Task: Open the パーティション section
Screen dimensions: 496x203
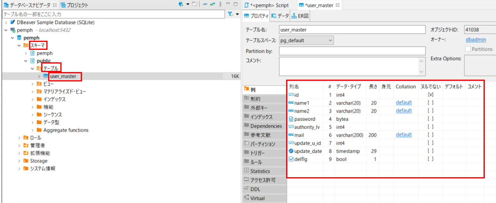Action: 265,144
